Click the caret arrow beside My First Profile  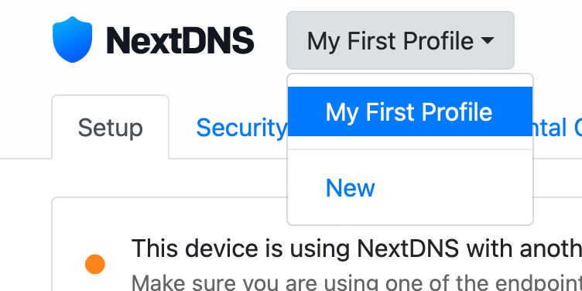coord(488,40)
